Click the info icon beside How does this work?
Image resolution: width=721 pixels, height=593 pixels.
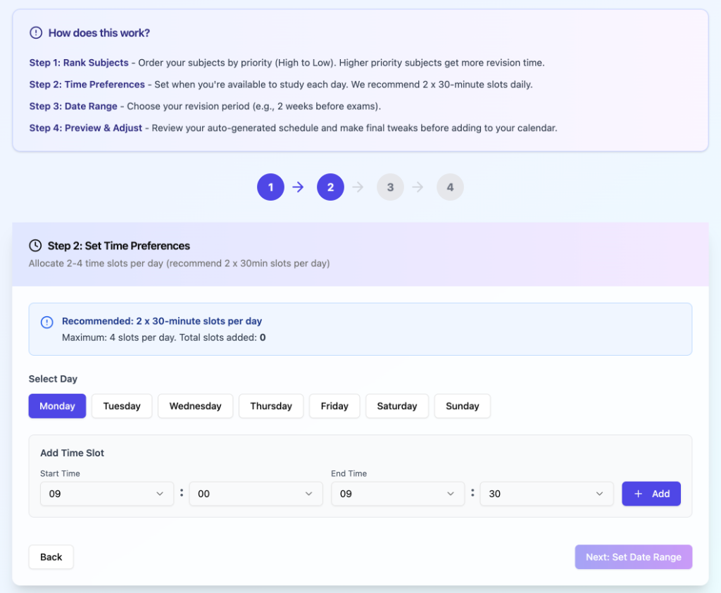(36, 32)
